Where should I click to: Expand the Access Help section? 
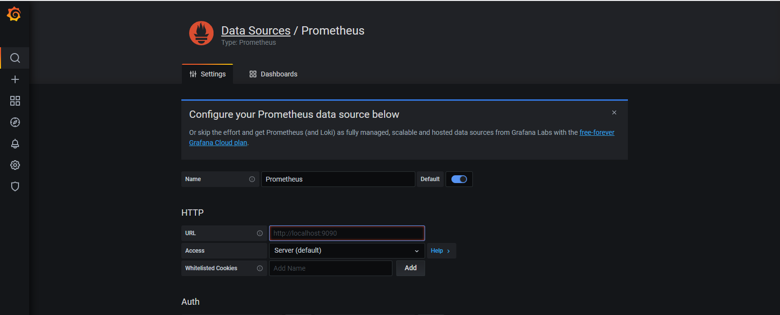click(x=440, y=251)
